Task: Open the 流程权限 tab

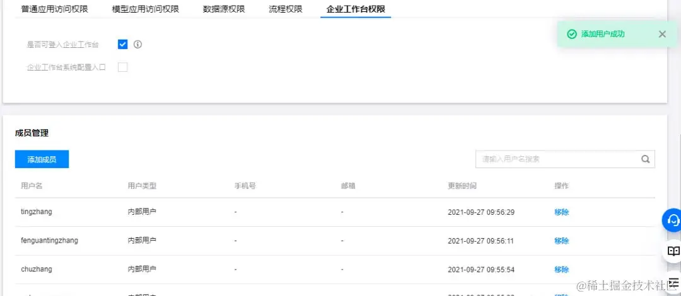Action: [x=286, y=9]
